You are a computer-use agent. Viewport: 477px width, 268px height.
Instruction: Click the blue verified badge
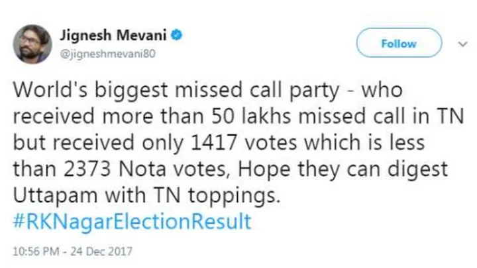[x=177, y=34]
